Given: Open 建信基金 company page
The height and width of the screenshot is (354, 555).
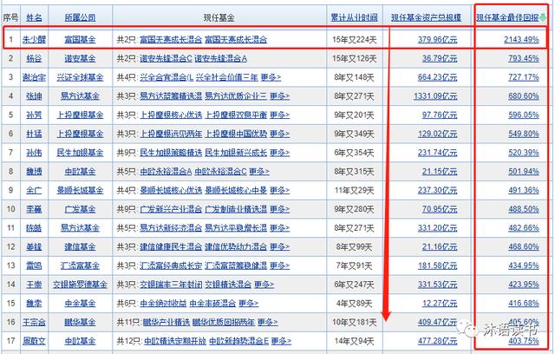Looking at the screenshot, I should click(x=80, y=246).
